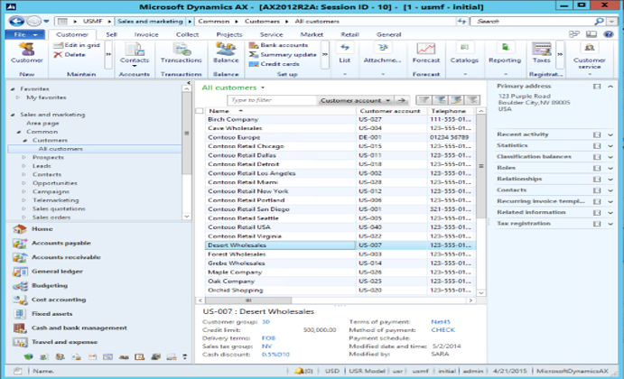Expand the Prospects tree node

pos(26,157)
